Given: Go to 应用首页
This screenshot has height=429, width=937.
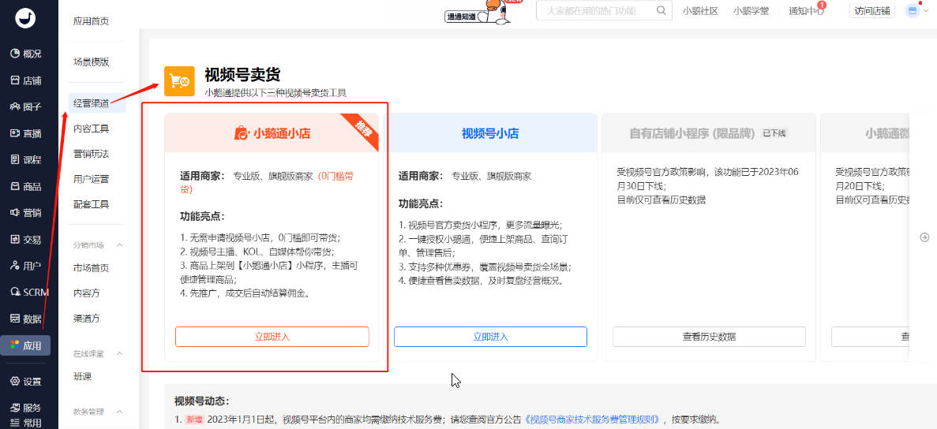Looking at the screenshot, I should pos(91,21).
